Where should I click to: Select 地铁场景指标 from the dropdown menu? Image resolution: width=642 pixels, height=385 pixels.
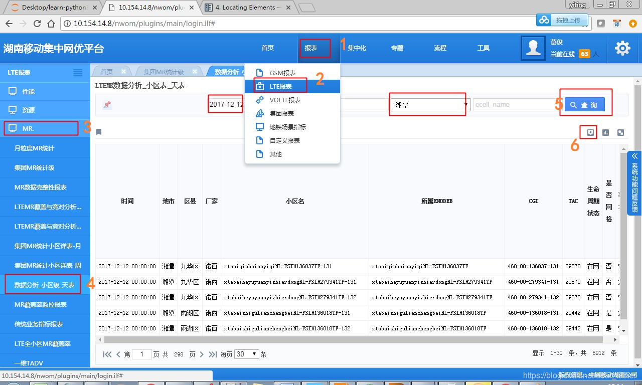pyautogui.click(x=292, y=127)
